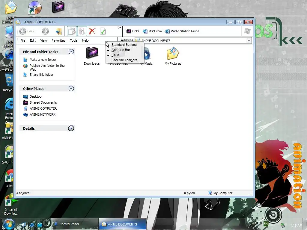Click My Computer zone in status bar

tap(220, 193)
